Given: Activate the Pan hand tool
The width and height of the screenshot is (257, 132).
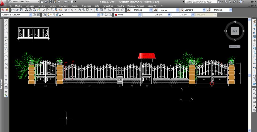Looking at the screenshot, I should [80, 10].
